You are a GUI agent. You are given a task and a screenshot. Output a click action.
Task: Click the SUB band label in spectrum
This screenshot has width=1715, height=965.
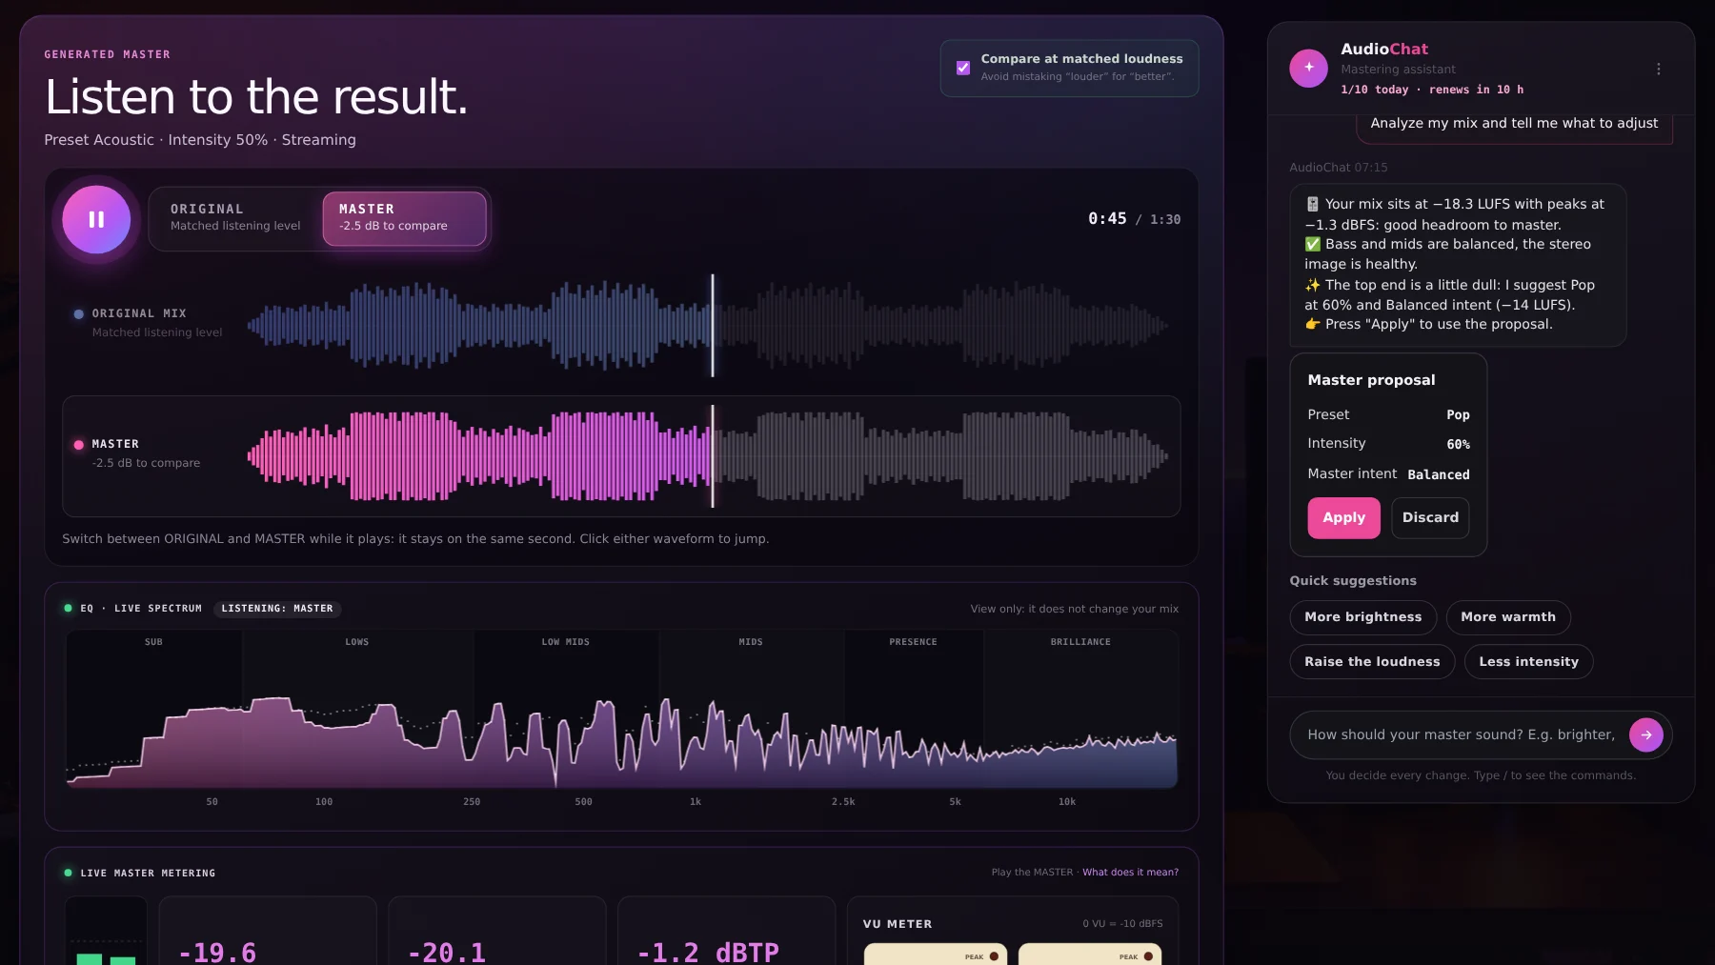click(x=153, y=642)
